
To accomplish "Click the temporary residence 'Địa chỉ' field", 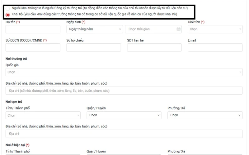I will pos(124,134).
